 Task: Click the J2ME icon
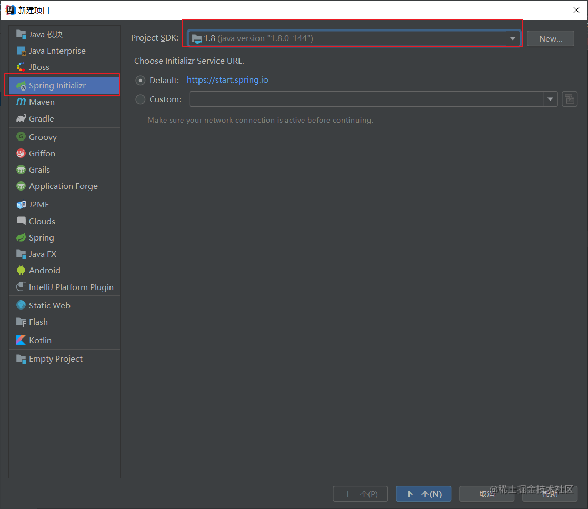21,204
